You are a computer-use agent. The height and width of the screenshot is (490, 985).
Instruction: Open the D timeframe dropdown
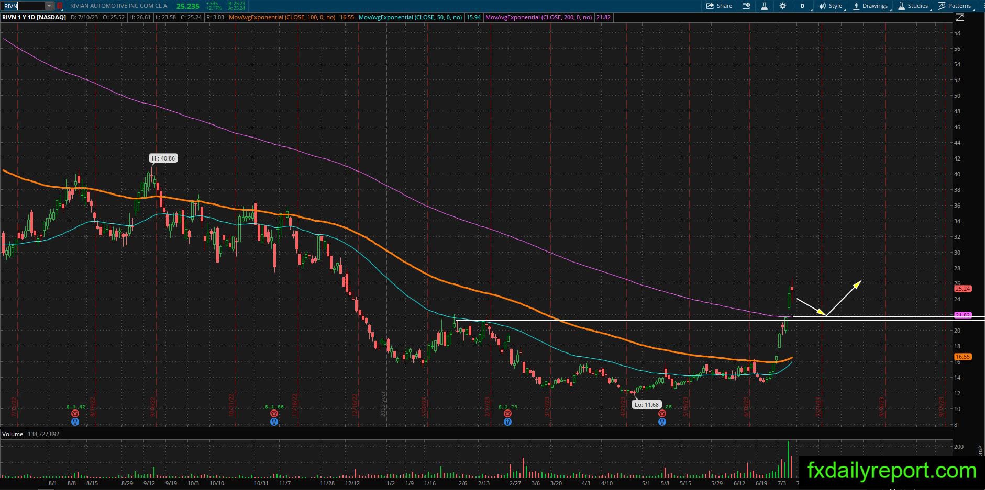coord(802,6)
